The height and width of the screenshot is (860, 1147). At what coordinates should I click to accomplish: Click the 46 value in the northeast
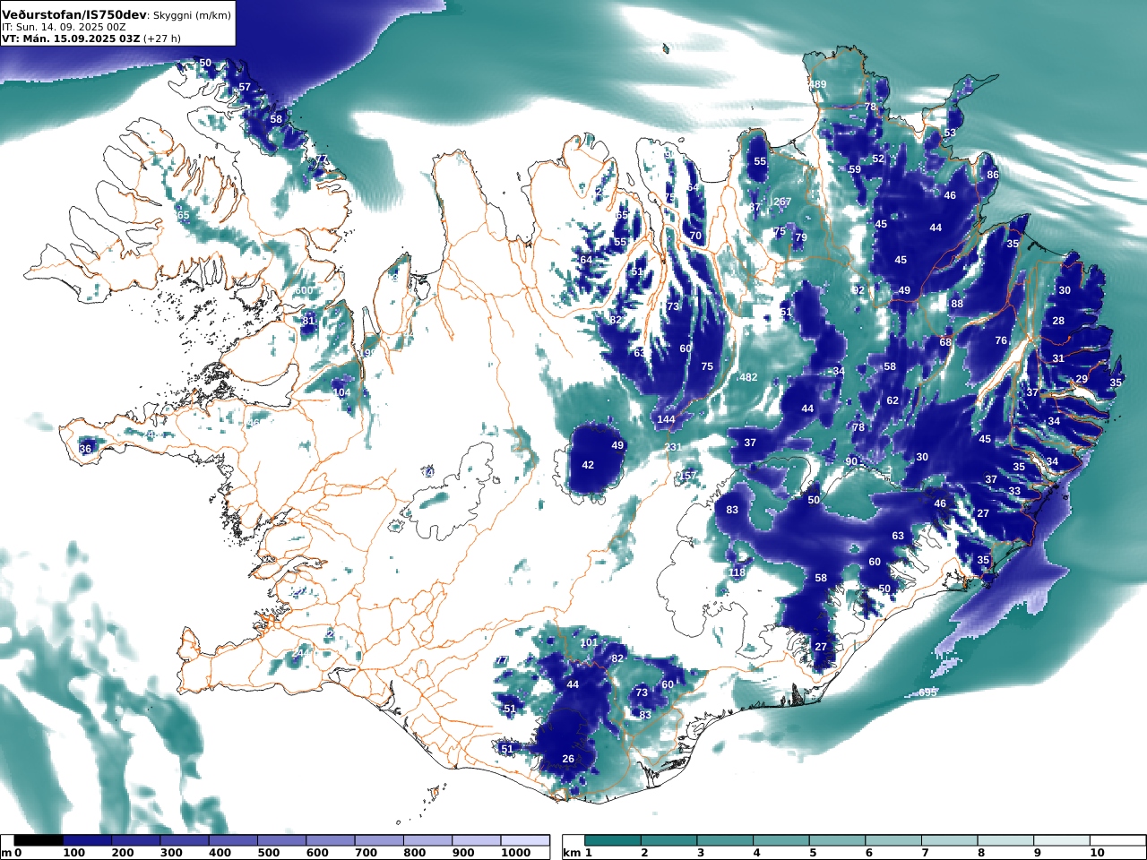point(950,195)
